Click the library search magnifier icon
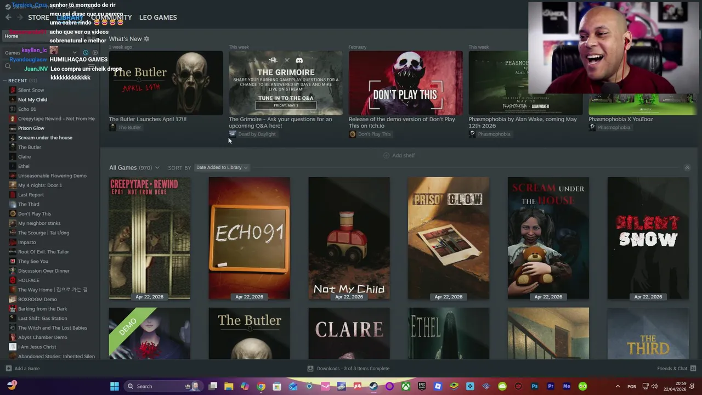 [8, 66]
